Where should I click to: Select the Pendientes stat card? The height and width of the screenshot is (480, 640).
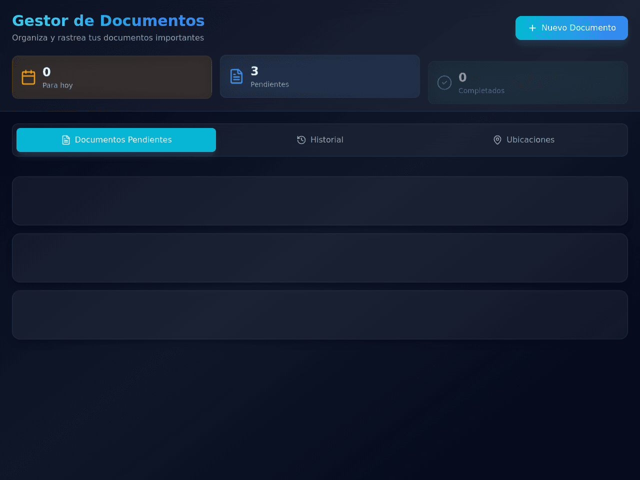click(320, 76)
